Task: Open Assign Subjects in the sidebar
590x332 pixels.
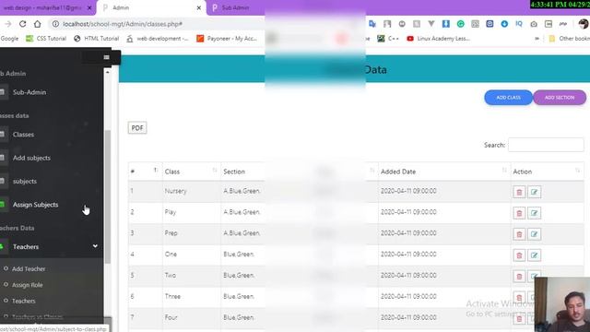Action: click(x=35, y=205)
